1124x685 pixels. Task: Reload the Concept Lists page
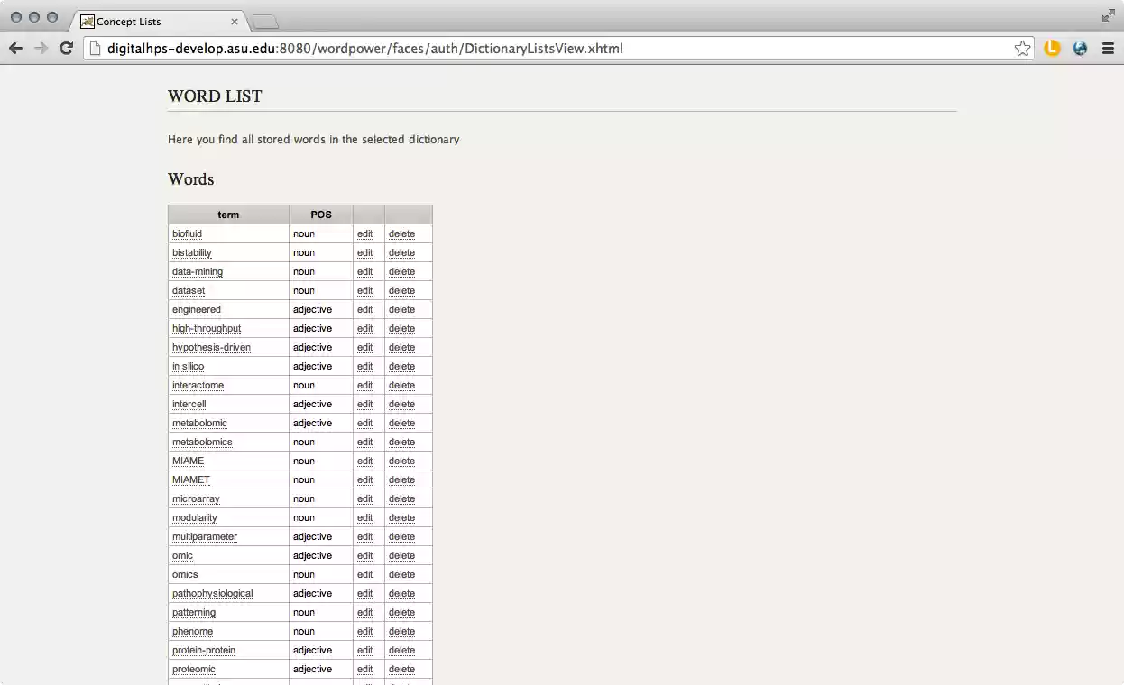pyautogui.click(x=66, y=48)
